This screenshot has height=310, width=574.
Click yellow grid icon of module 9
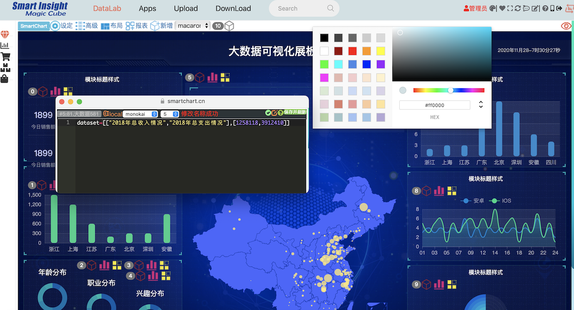(x=452, y=284)
